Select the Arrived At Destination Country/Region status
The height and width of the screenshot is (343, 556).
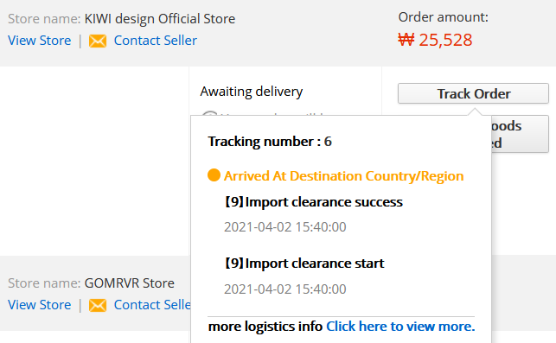tap(343, 175)
